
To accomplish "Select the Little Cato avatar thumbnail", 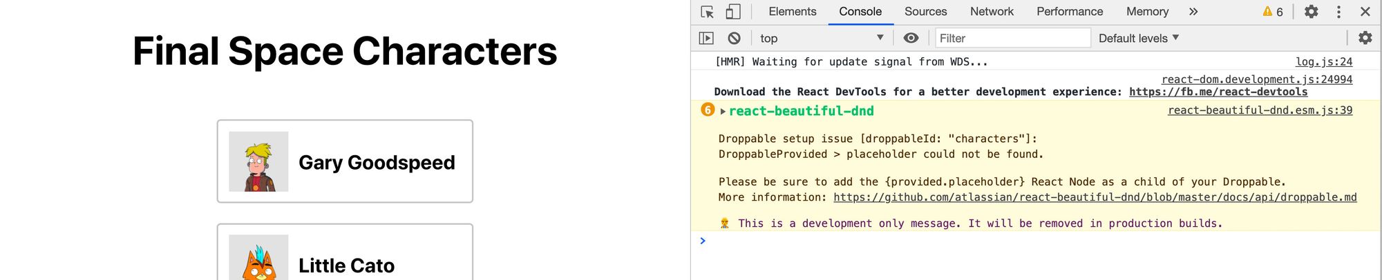I will click(x=258, y=257).
